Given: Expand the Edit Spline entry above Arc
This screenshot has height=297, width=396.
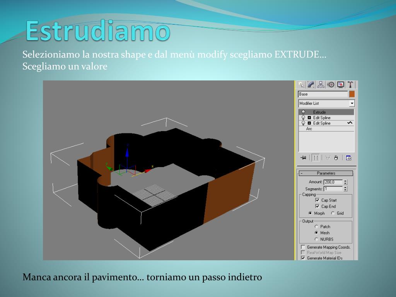Looking at the screenshot, I should [309, 123].
